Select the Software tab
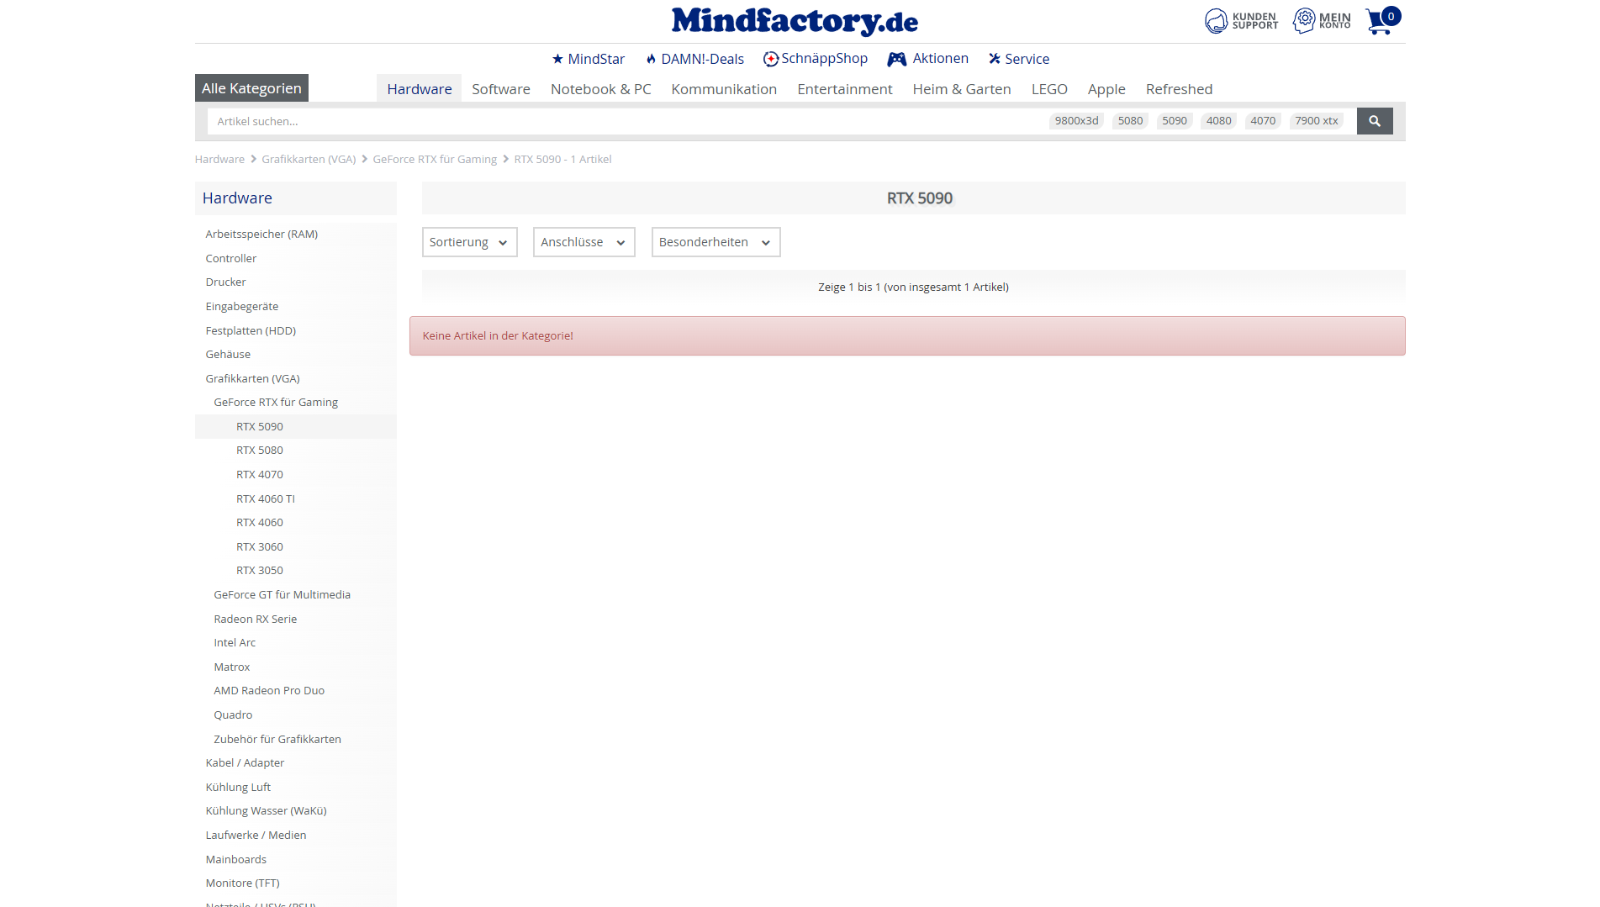Viewport: 1600px width, 907px height. click(501, 89)
